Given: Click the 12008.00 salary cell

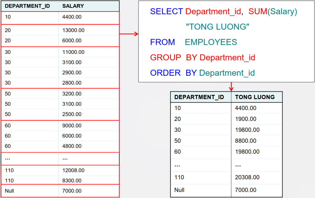Looking at the screenshot, I should (73, 170).
